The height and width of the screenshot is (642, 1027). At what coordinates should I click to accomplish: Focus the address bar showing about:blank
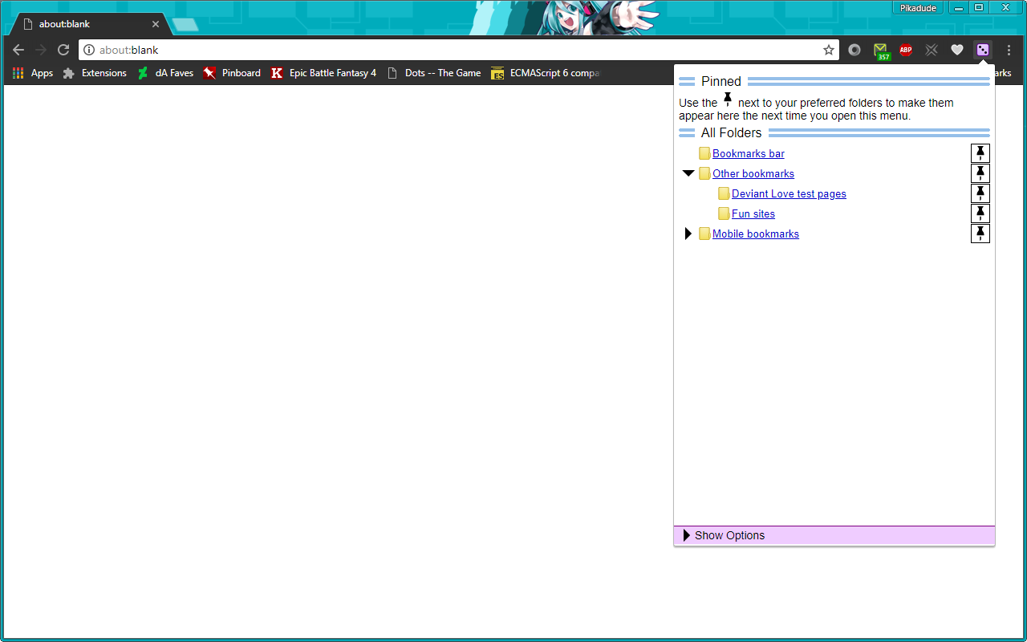pyautogui.click(x=449, y=50)
